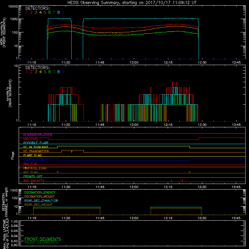Click 11:45 tick label under decimation plot
249x249 pixels.
coord(100,218)
